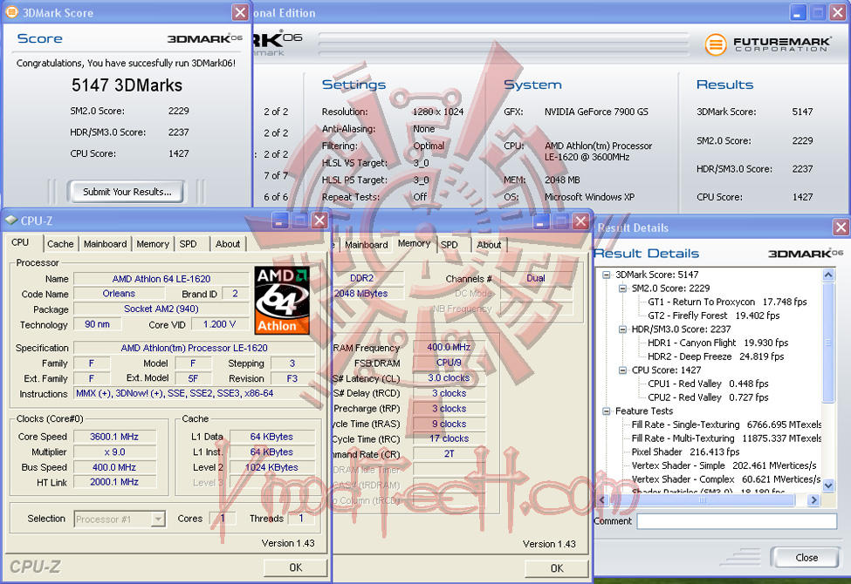
Task: Click the AMD 64 Athlon logo
Action: tap(282, 300)
